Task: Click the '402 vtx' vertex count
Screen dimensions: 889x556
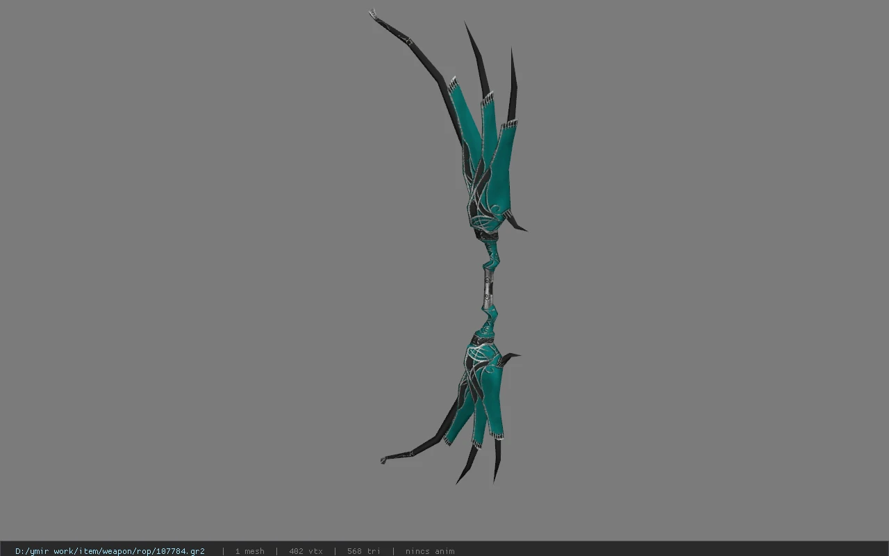Action: point(306,551)
